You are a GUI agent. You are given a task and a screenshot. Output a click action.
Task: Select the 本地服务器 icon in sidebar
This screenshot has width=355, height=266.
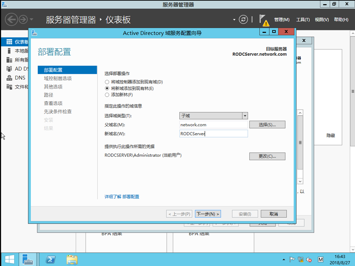coord(9,51)
